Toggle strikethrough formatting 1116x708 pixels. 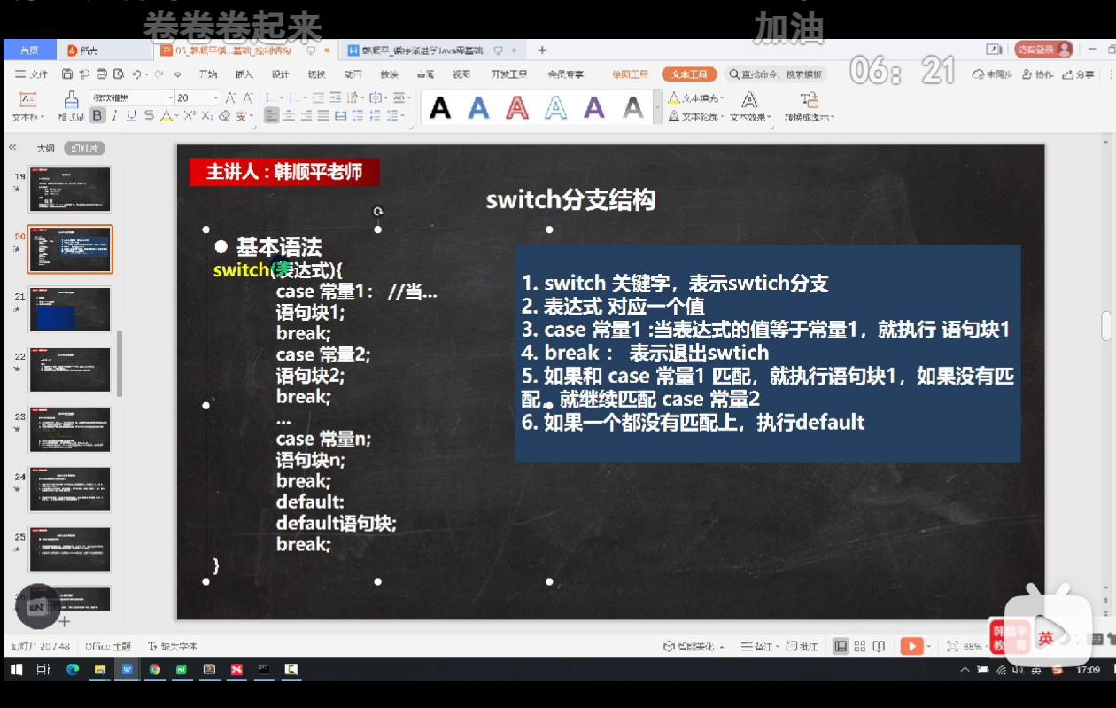coord(149,115)
